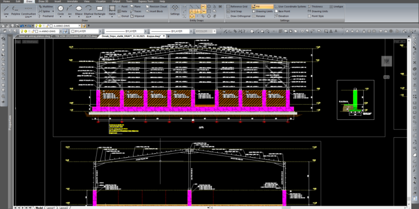Open the Annotate ribbon tab
The height and width of the screenshot is (209, 419).
[x=72, y=1]
